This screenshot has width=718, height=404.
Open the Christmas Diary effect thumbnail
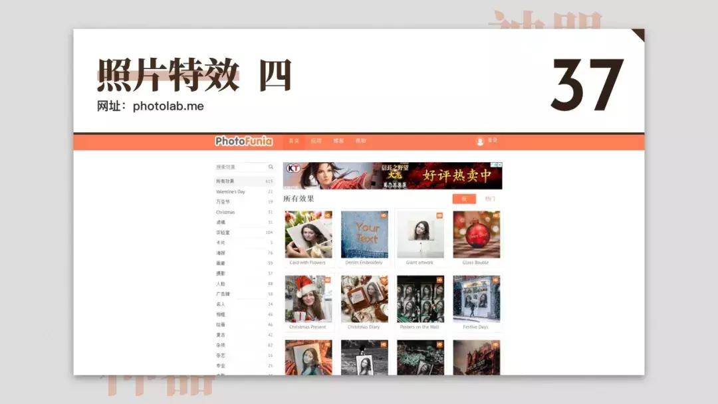point(364,299)
